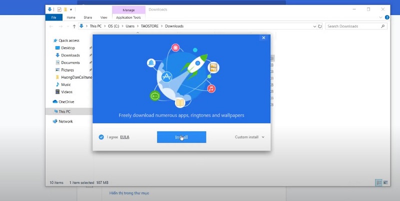This screenshot has height=201, width=400.
Task: Open Explorer Help question mark icon
Action: [387, 17]
